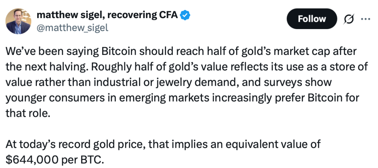Click the blue verified checkmark badge
This screenshot has width=378, height=168.
pos(185,15)
